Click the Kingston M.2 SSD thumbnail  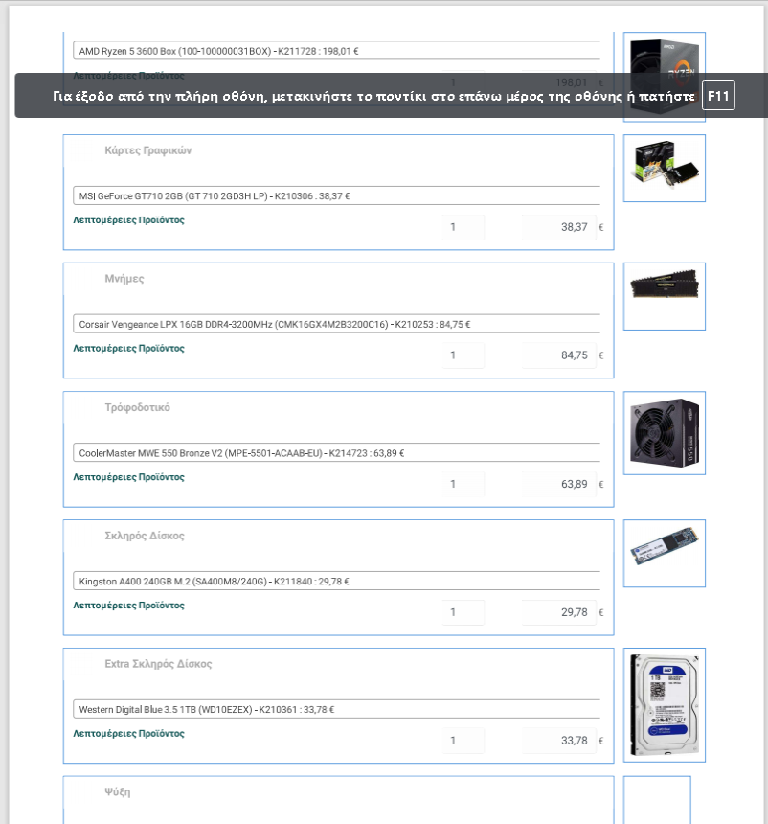(665, 554)
